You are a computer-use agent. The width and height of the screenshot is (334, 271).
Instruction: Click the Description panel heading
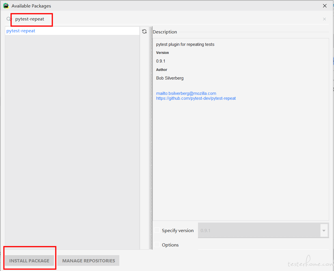tap(165, 32)
